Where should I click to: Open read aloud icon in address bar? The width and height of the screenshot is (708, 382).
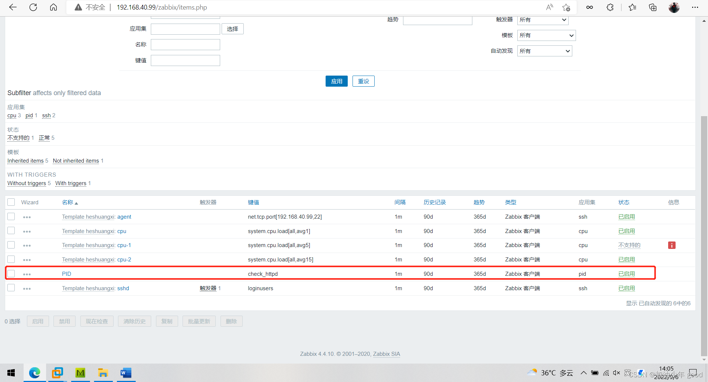pos(549,7)
